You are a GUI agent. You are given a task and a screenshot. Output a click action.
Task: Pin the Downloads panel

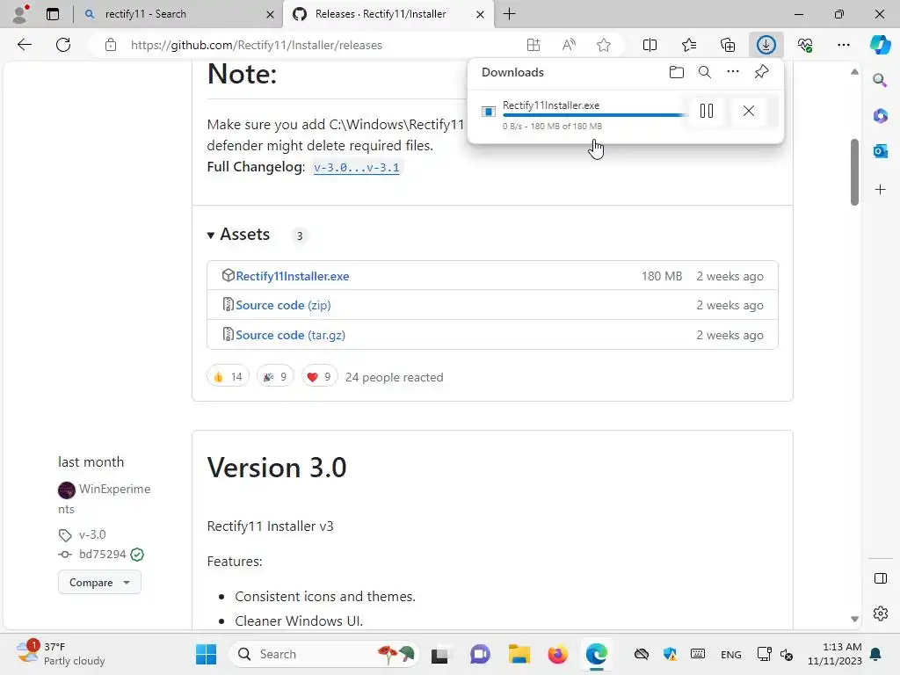point(761,72)
